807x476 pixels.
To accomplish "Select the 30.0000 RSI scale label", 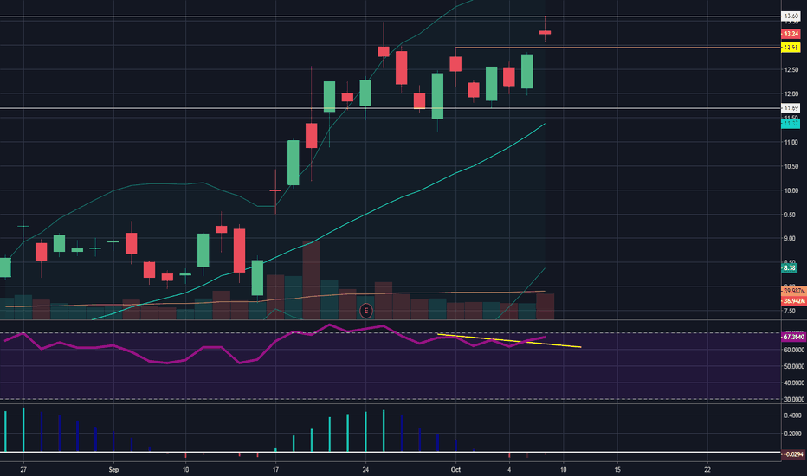I will [x=794, y=399].
